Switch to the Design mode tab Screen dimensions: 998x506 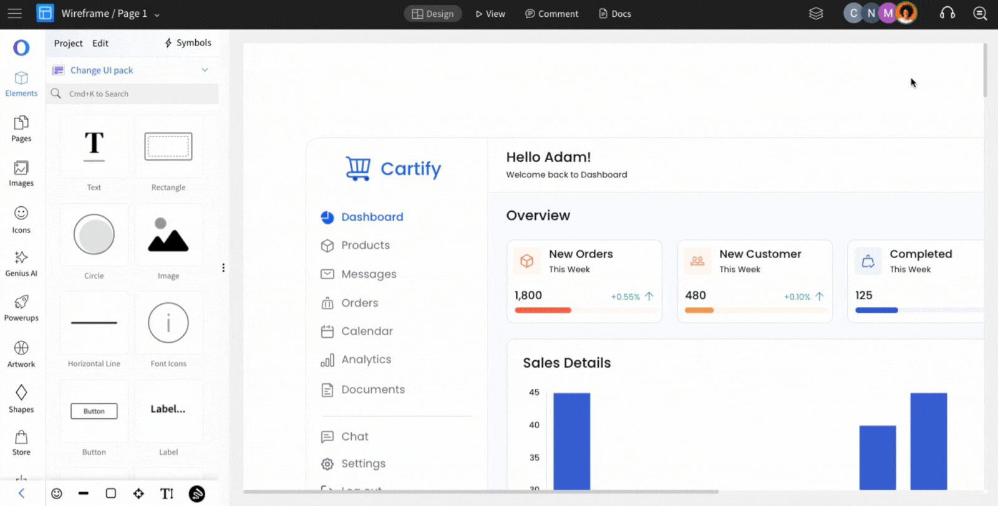[x=433, y=14]
